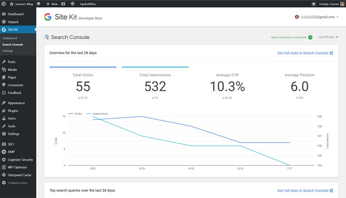Select the Average CTR metric
The image size is (346, 198).
pos(227,86)
